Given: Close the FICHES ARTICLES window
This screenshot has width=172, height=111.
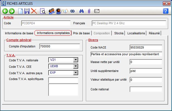Looking at the screenshot, I should click(x=166, y=3).
